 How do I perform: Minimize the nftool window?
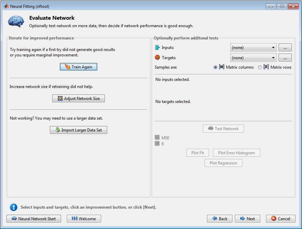pyautogui.click(x=271, y=6)
